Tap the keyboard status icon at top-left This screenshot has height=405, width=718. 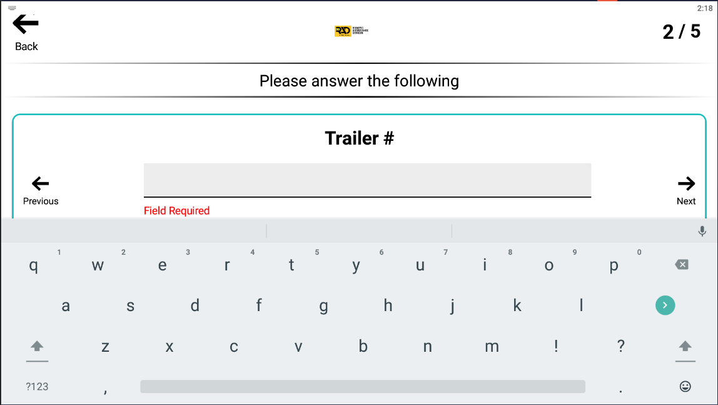(x=13, y=8)
